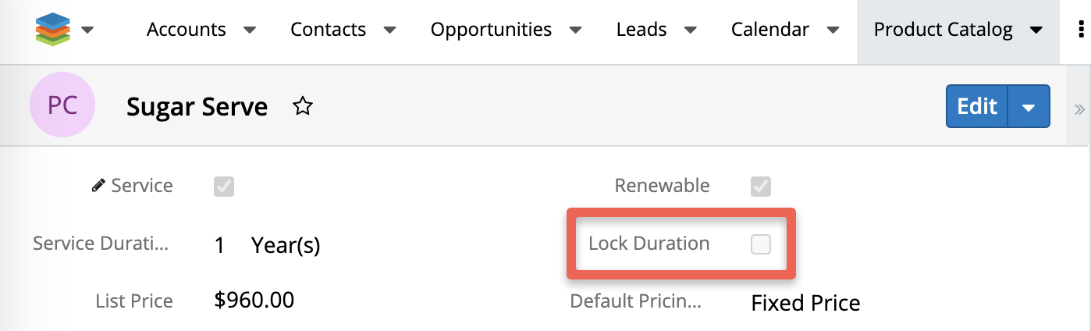Image resolution: width=1091 pixels, height=331 pixels.
Task: Toggle the Renewable checkbox
Action: (x=760, y=186)
